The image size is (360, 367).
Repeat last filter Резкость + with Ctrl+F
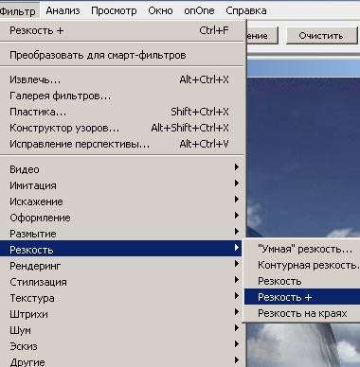(122, 30)
